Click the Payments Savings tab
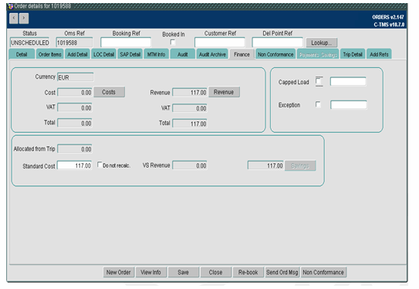419x289 pixels. point(318,55)
